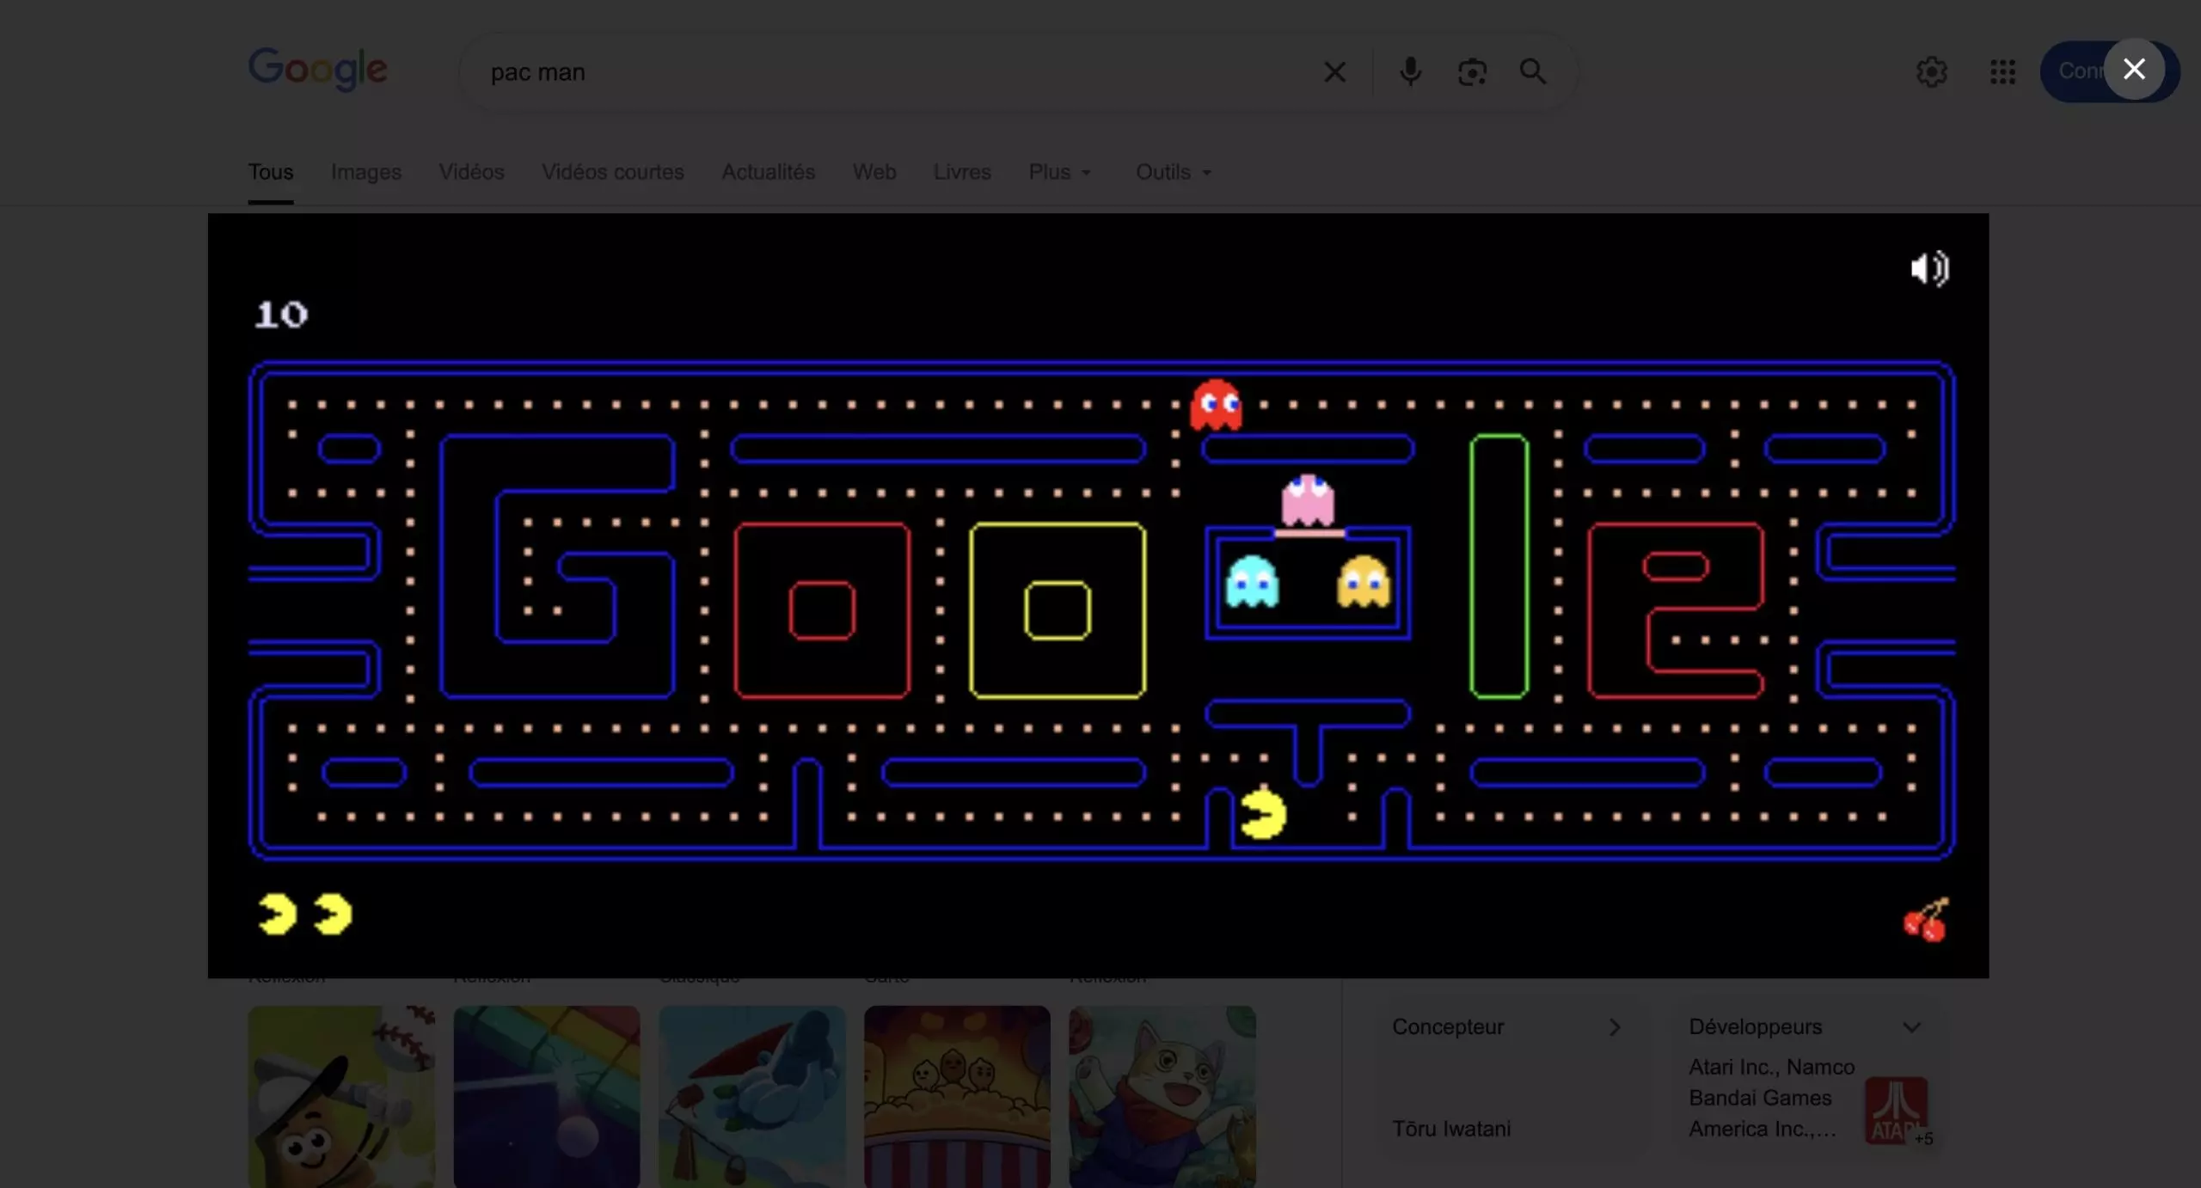
Task: Expand the Concepteur section arrow
Action: coord(1615,1027)
